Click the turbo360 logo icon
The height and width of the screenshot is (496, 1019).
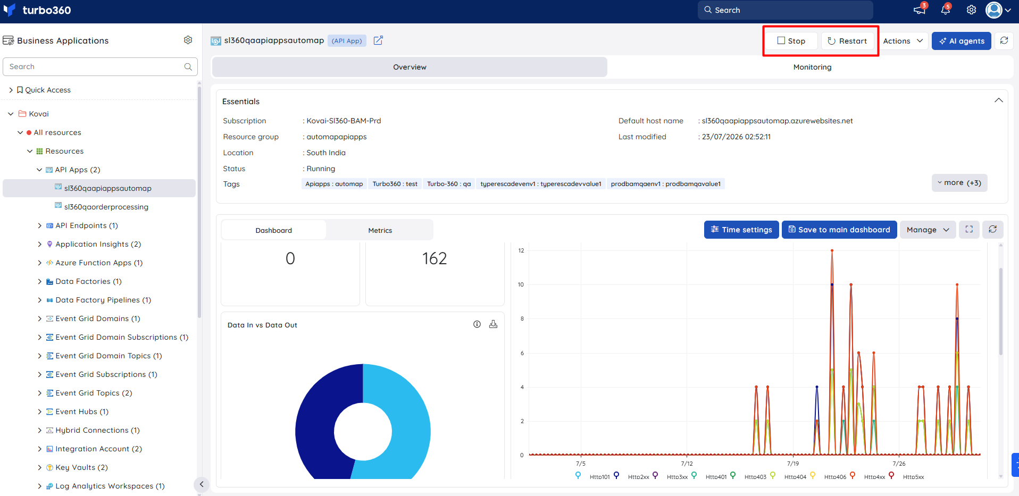click(x=9, y=10)
